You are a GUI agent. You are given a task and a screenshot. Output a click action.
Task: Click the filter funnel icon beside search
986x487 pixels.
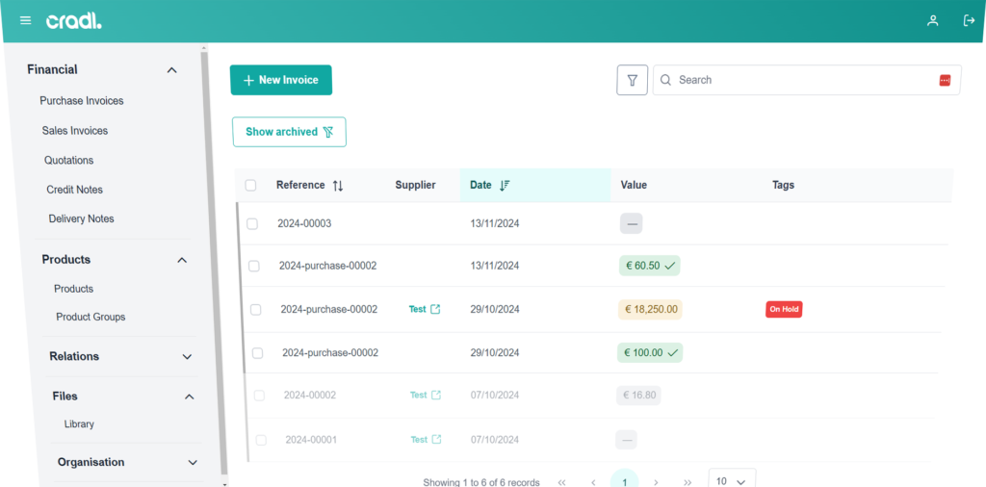[632, 81]
